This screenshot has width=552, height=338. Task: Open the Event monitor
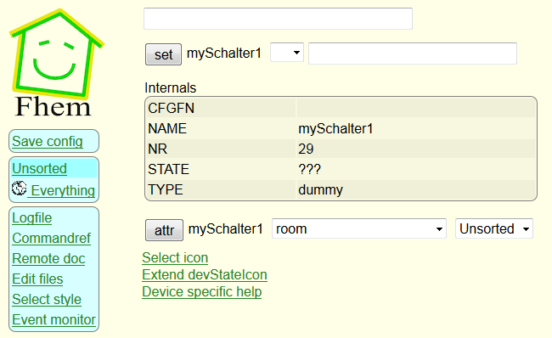tap(54, 319)
